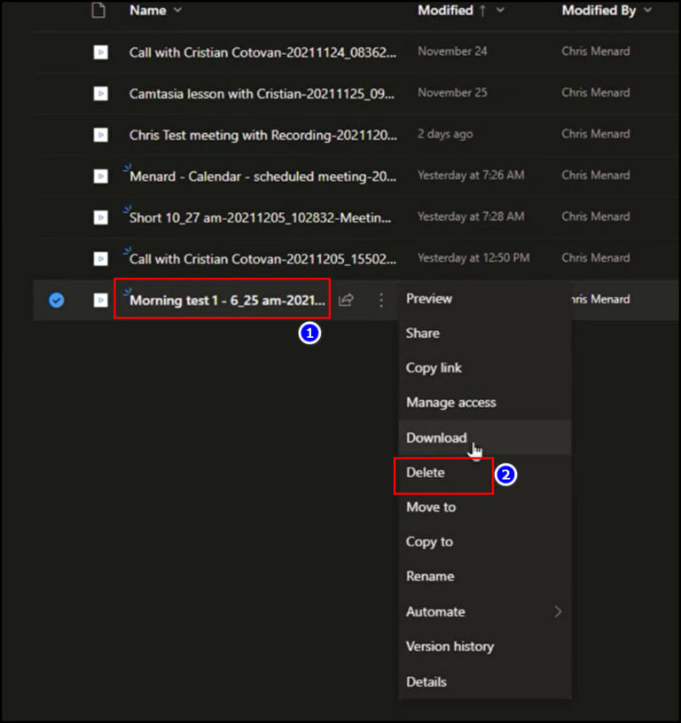Viewport: 681px width, 723px height.
Task: Open the Name column sort dropdown
Action: [x=178, y=11]
